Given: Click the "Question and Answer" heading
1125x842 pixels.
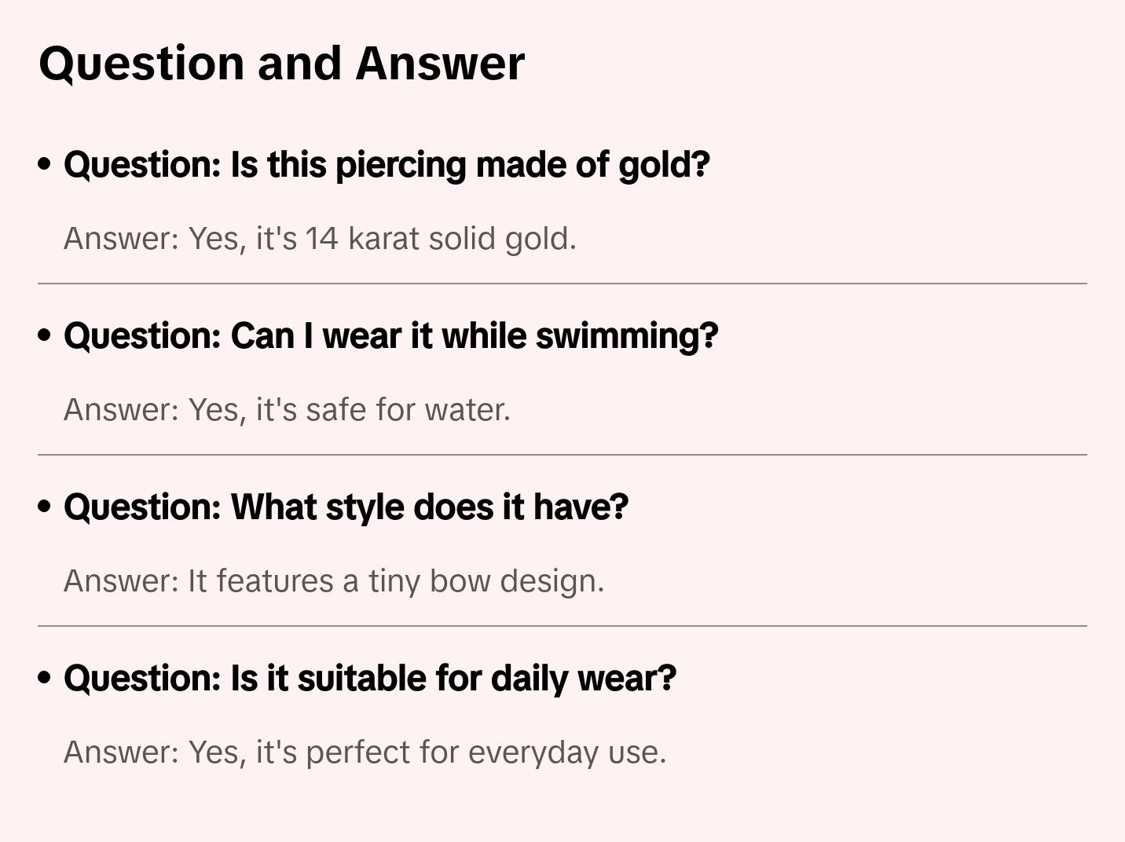Looking at the screenshot, I should [281, 63].
